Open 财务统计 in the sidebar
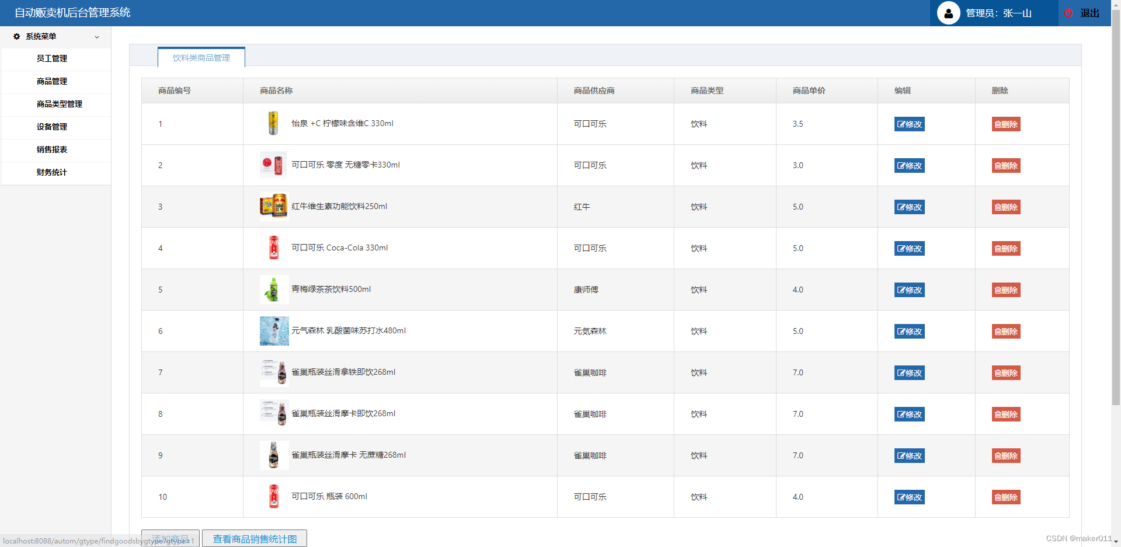Viewport: 1121px width, 547px height. click(x=52, y=172)
